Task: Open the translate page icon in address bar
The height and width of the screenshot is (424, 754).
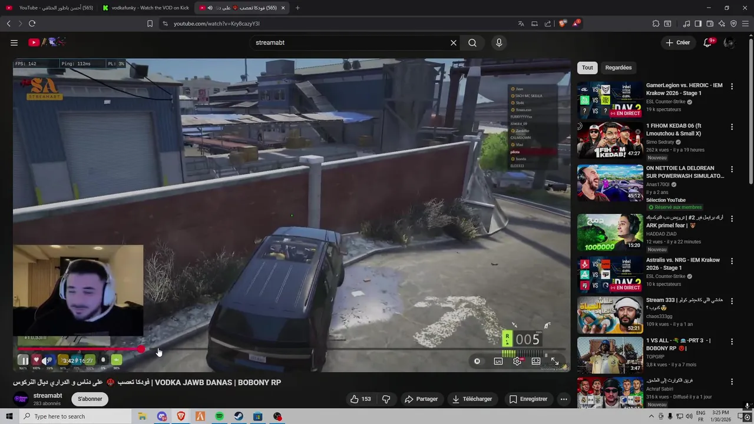Action: [x=521, y=24]
